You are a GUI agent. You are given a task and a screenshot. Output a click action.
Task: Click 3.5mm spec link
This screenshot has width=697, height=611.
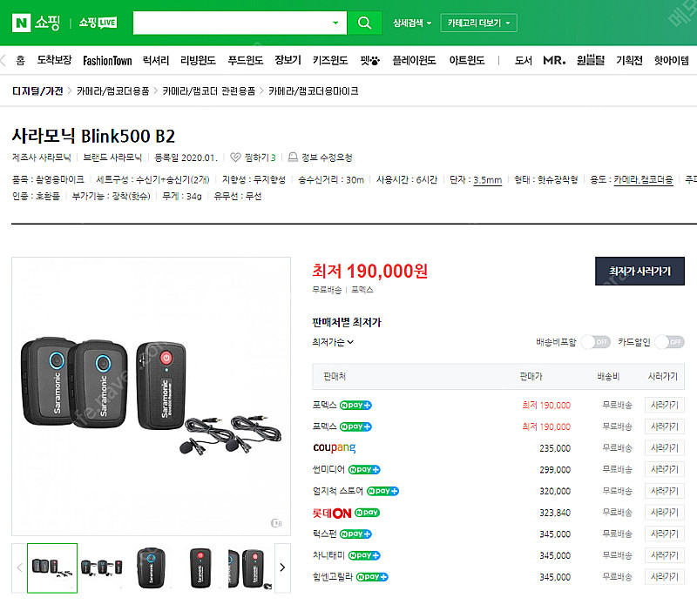pyautogui.click(x=487, y=180)
